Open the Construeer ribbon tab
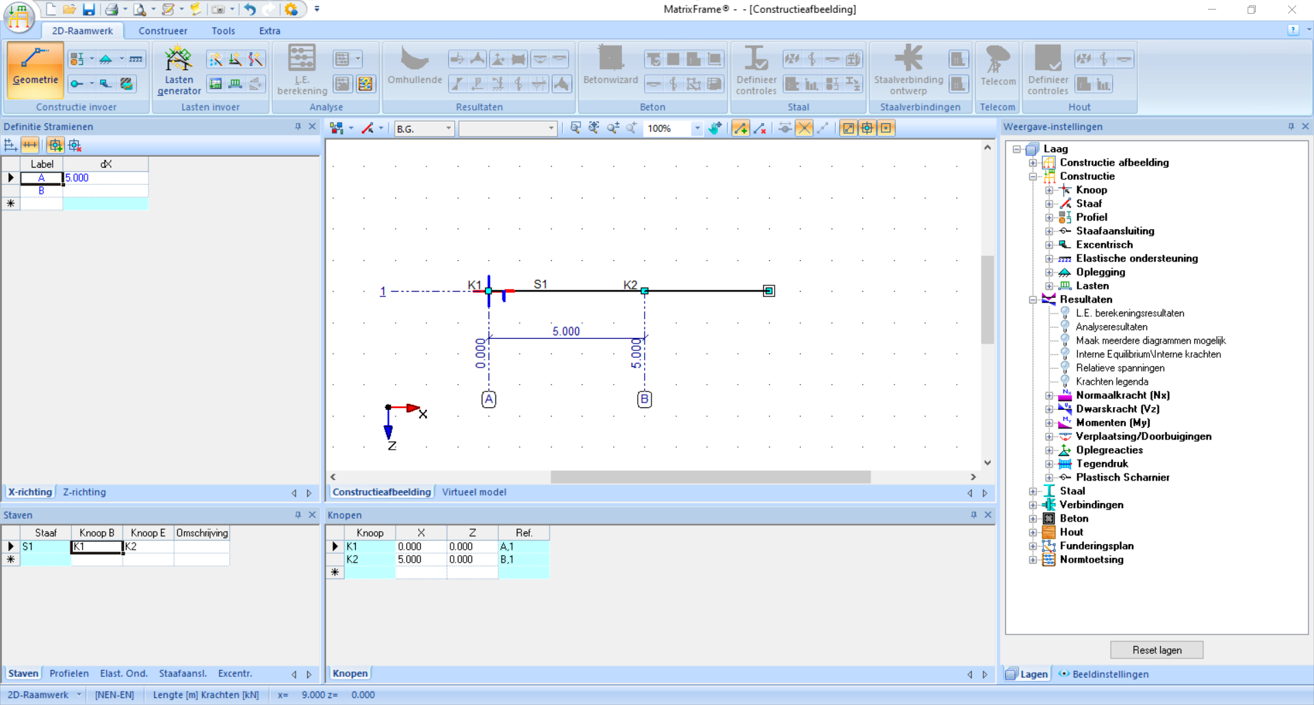 (x=163, y=31)
